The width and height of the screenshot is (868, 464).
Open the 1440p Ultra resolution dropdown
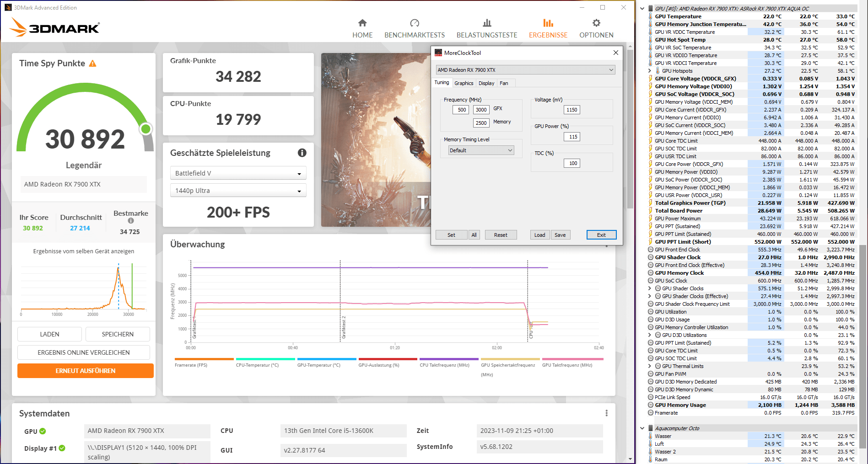click(238, 191)
